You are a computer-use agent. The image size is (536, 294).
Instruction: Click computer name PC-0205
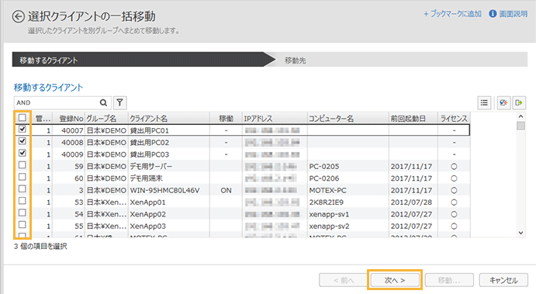(324, 167)
